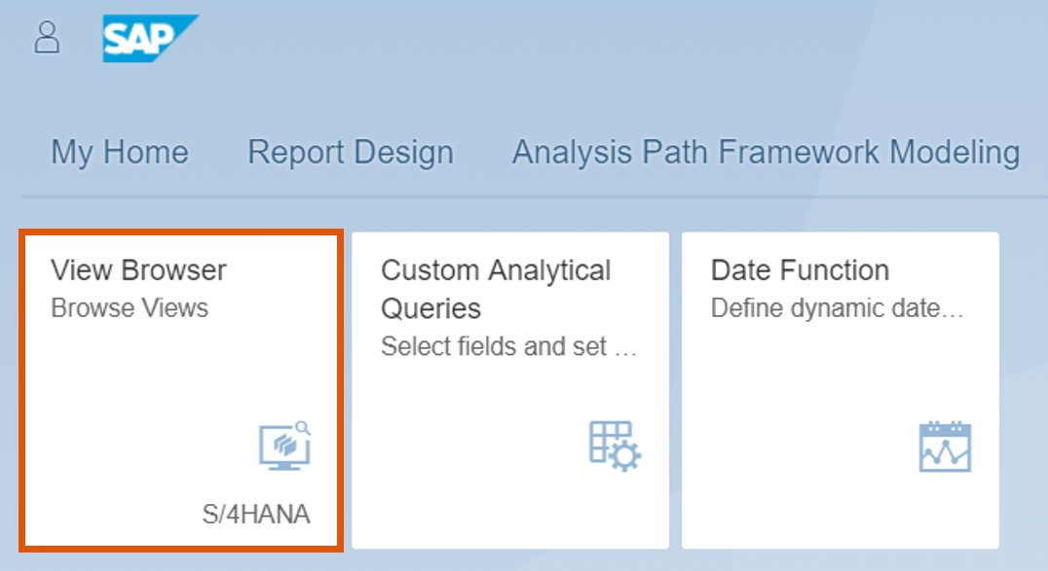Click the Date Function title text
The width and height of the screenshot is (1048, 571).
click(799, 269)
